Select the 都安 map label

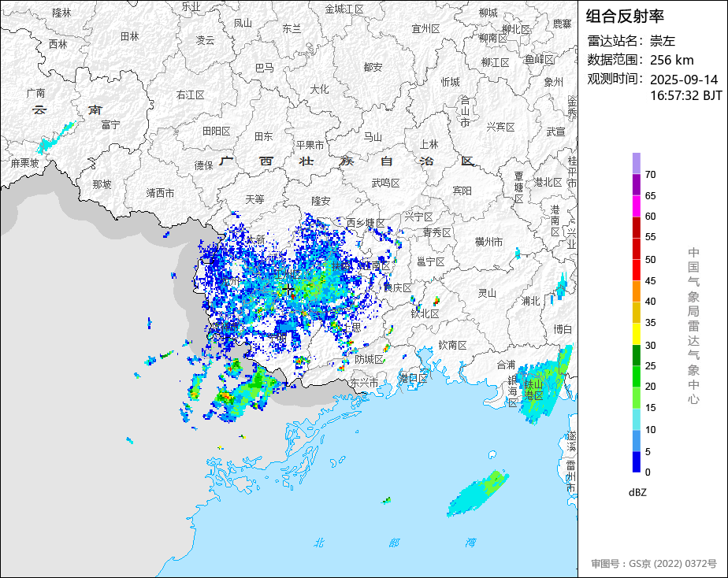pyautogui.click(x=373, y=67)
